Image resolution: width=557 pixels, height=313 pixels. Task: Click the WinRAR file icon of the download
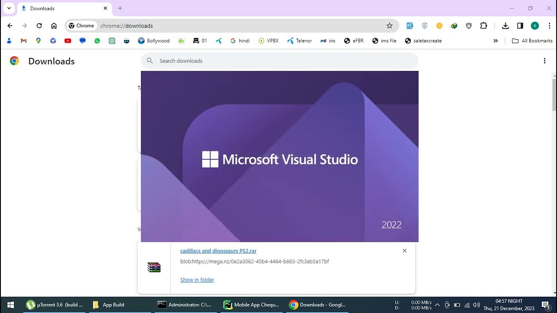(154, 267)
